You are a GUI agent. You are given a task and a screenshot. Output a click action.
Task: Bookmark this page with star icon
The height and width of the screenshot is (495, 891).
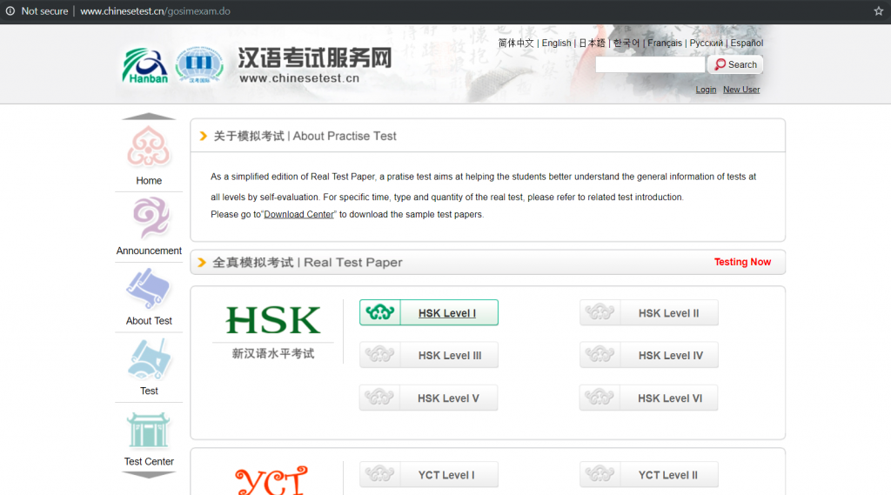(878, 11)
